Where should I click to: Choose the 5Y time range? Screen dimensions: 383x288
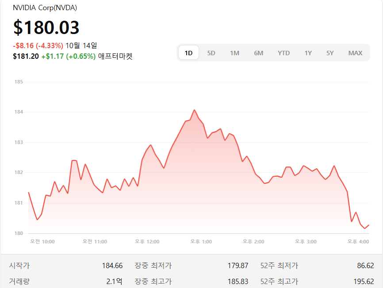330,53
